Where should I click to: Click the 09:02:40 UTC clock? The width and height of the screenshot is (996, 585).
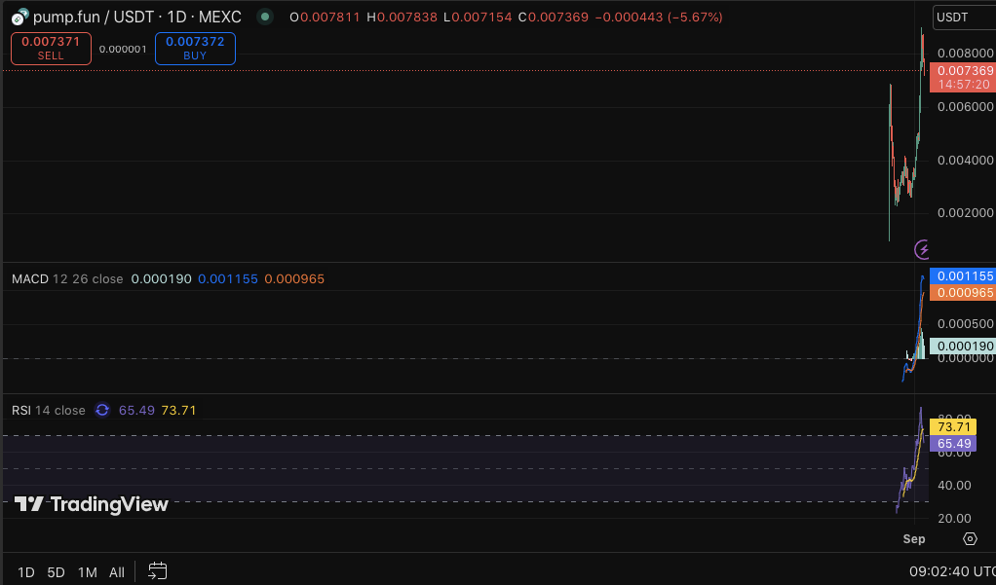coord(952,571)
